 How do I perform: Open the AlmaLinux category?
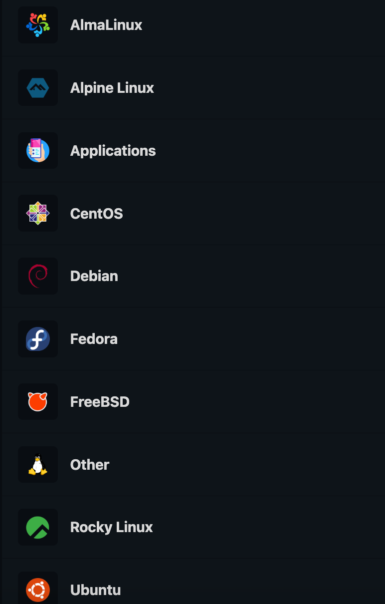pyautogui.click(x=106, y=25)
